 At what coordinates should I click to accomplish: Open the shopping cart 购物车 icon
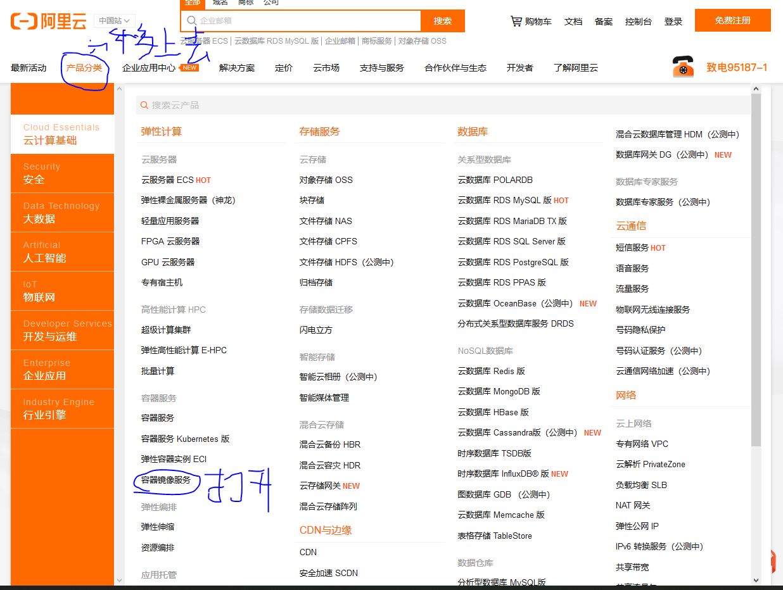516,21
